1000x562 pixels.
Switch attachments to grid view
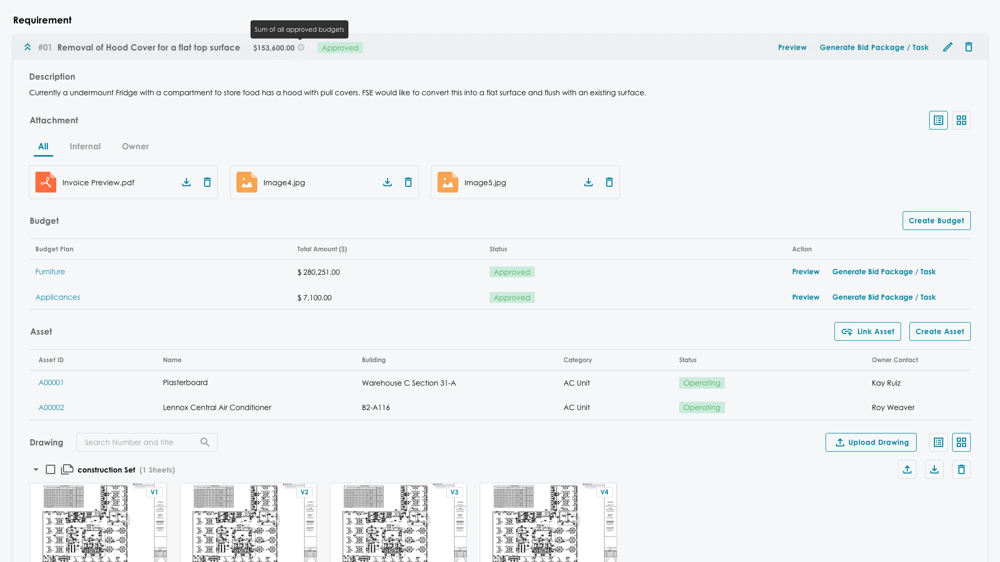click(x=961, y=120)
